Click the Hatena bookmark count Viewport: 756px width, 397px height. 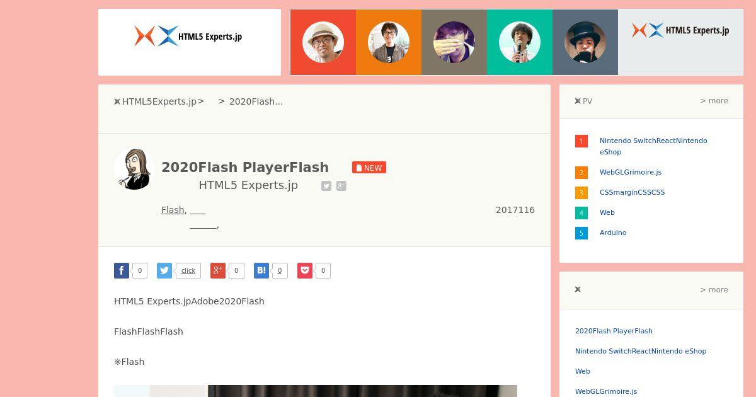[x=280, y=270]
